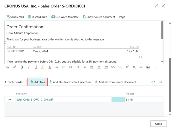Click the File Name column header

[22, 93]
